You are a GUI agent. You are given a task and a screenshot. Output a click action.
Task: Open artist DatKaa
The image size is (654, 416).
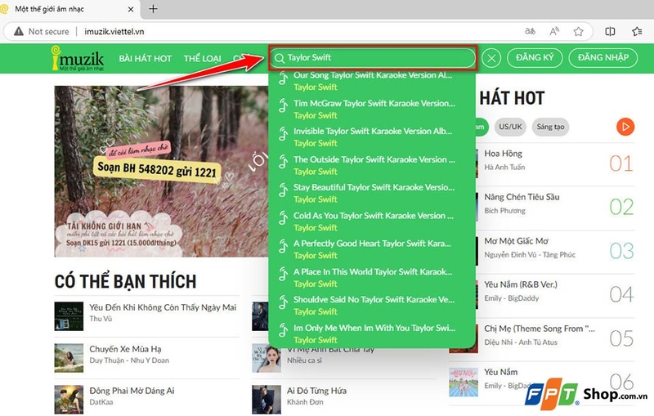101,402
